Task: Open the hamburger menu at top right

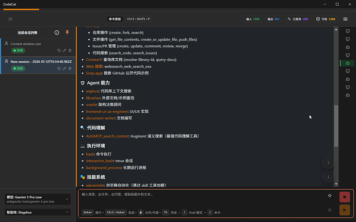Action: coord(345,19)
